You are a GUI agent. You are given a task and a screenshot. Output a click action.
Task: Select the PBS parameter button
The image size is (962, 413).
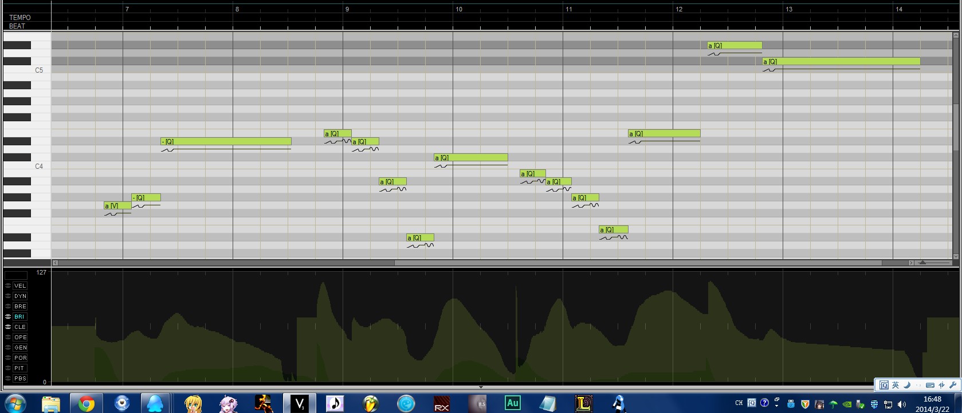(20, 378)
